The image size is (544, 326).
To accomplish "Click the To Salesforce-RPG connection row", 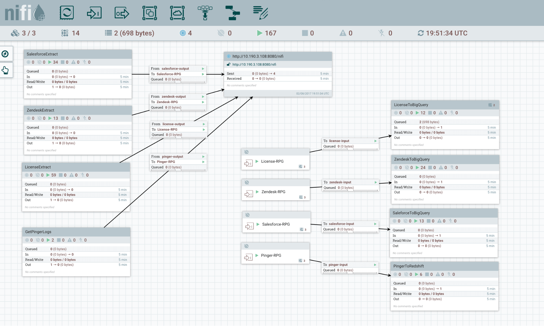I will (178, 74).
